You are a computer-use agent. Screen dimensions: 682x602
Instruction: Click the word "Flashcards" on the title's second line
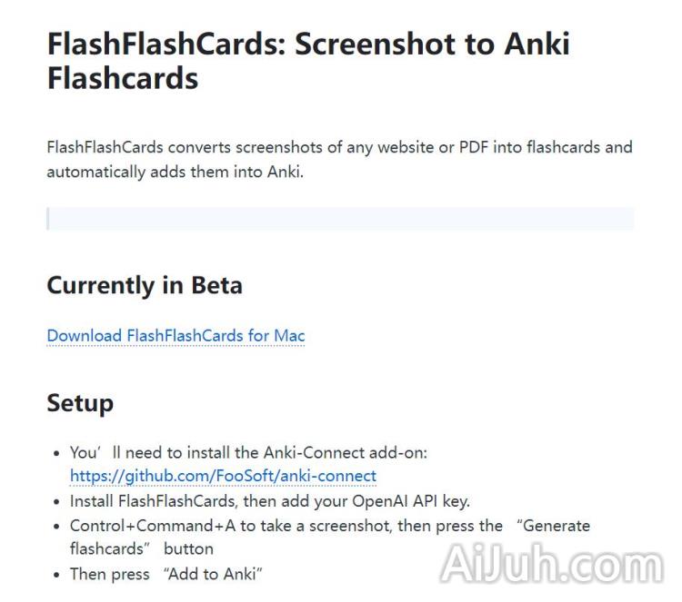point(122,78)
